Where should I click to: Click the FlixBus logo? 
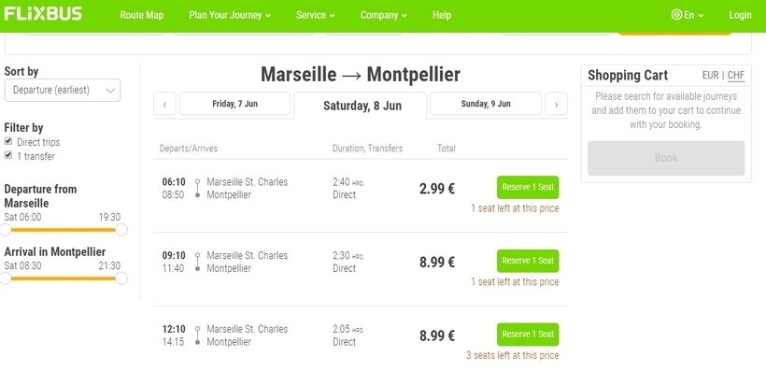click(43, 14)
